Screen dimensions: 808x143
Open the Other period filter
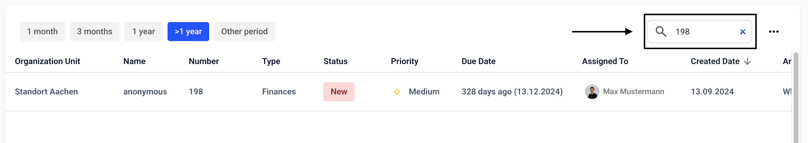click(x=244, y=32)
